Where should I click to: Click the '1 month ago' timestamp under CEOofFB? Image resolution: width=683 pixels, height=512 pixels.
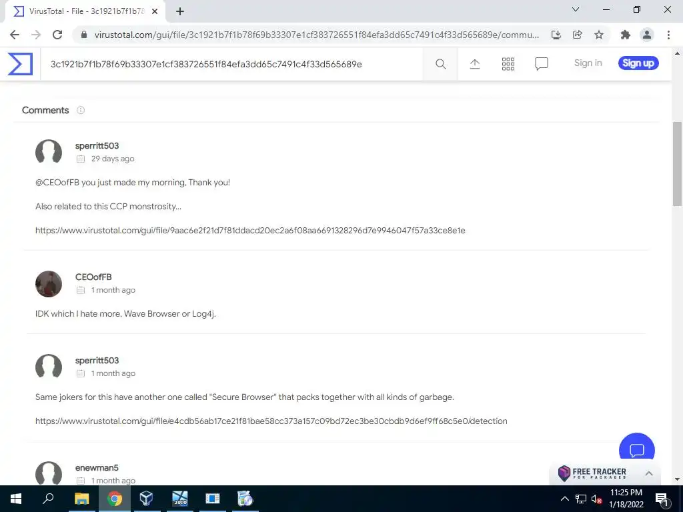[113, 290]
